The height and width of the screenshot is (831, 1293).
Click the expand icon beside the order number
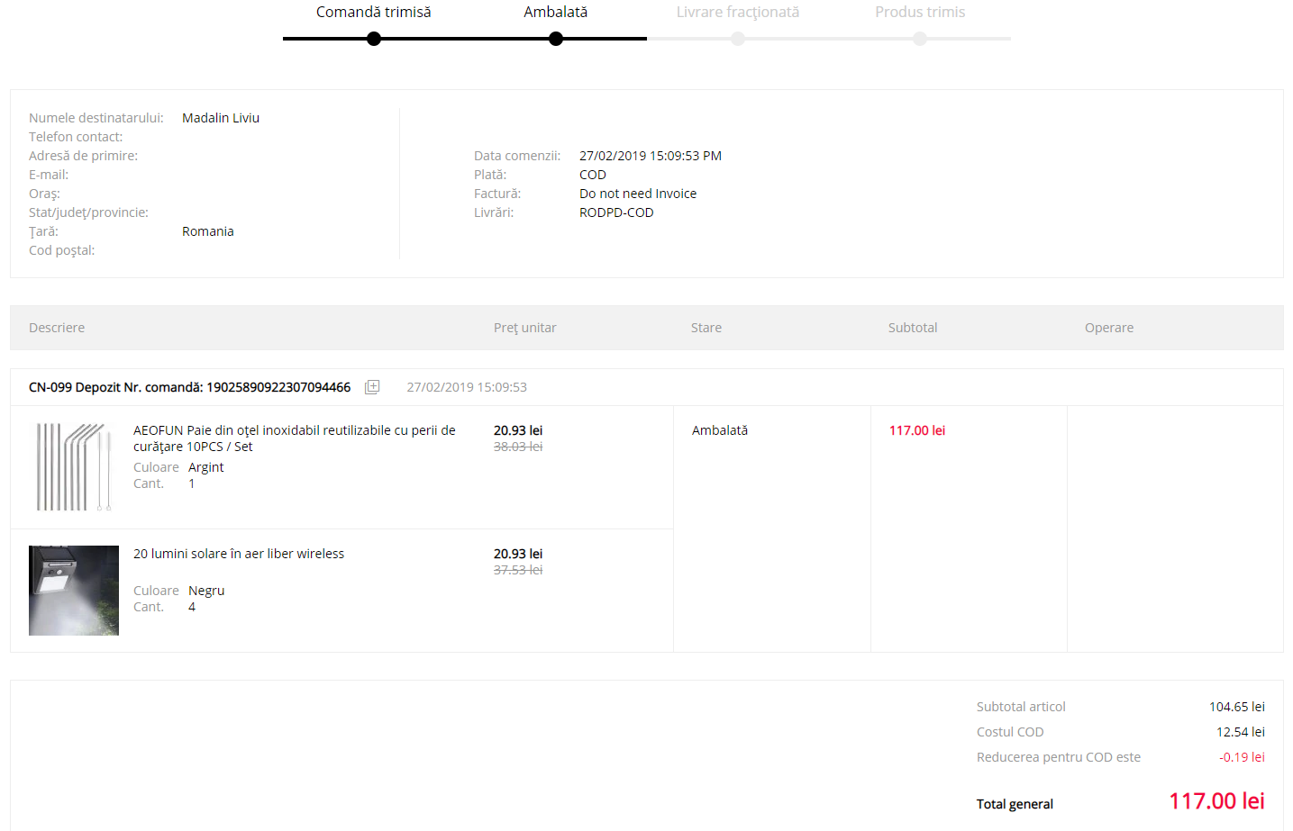tap(372, 387)
